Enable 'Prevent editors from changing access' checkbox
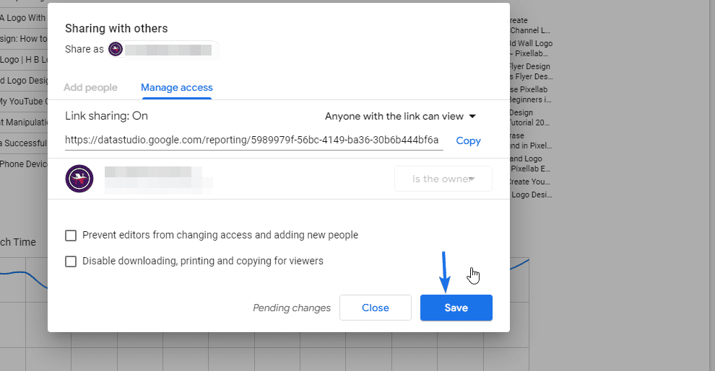The image size is (715, 371). point(71,235)
